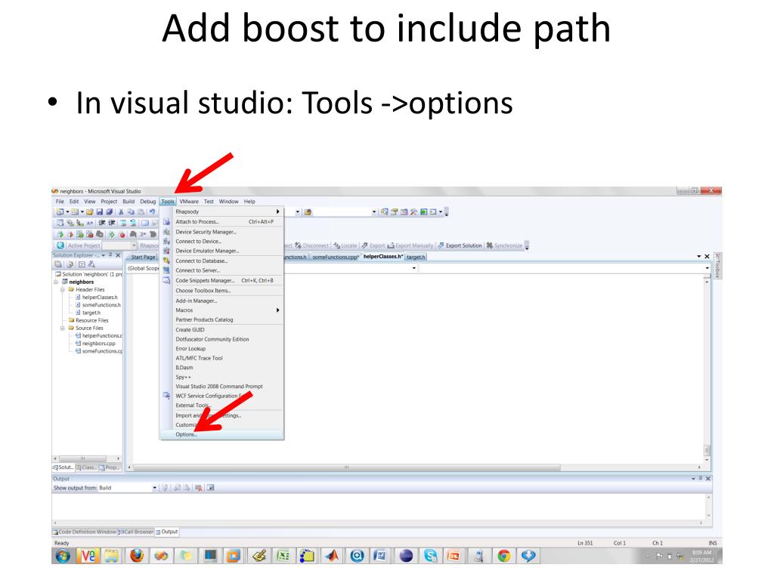The width and height of the screenshot is (774, 580).
Task: Click the Save toolbar icon
Action: (x=100, y=212)
